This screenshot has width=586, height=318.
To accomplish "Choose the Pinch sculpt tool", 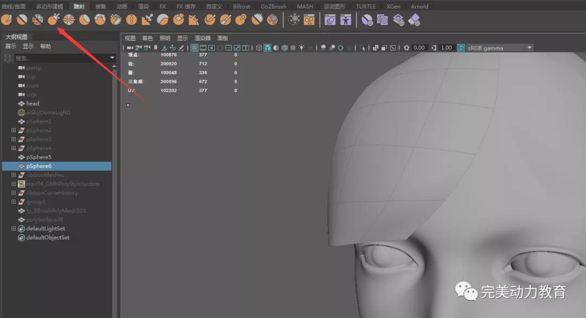I will tap(69, 20).
